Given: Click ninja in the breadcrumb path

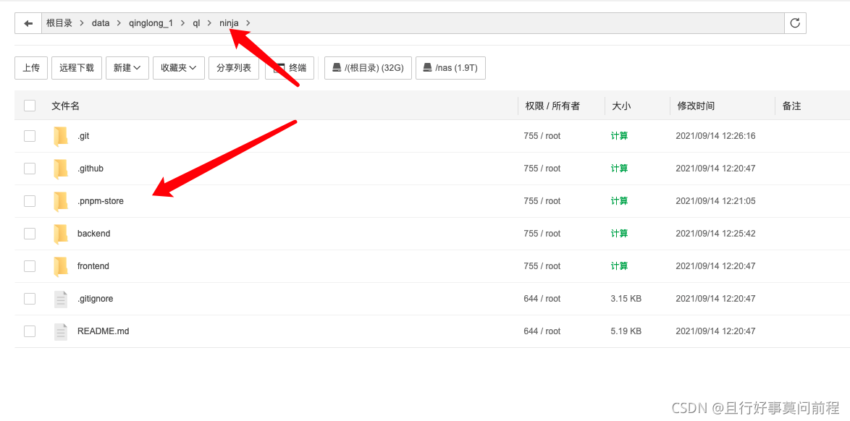Looking at the screenshot, I should (229, 23).
